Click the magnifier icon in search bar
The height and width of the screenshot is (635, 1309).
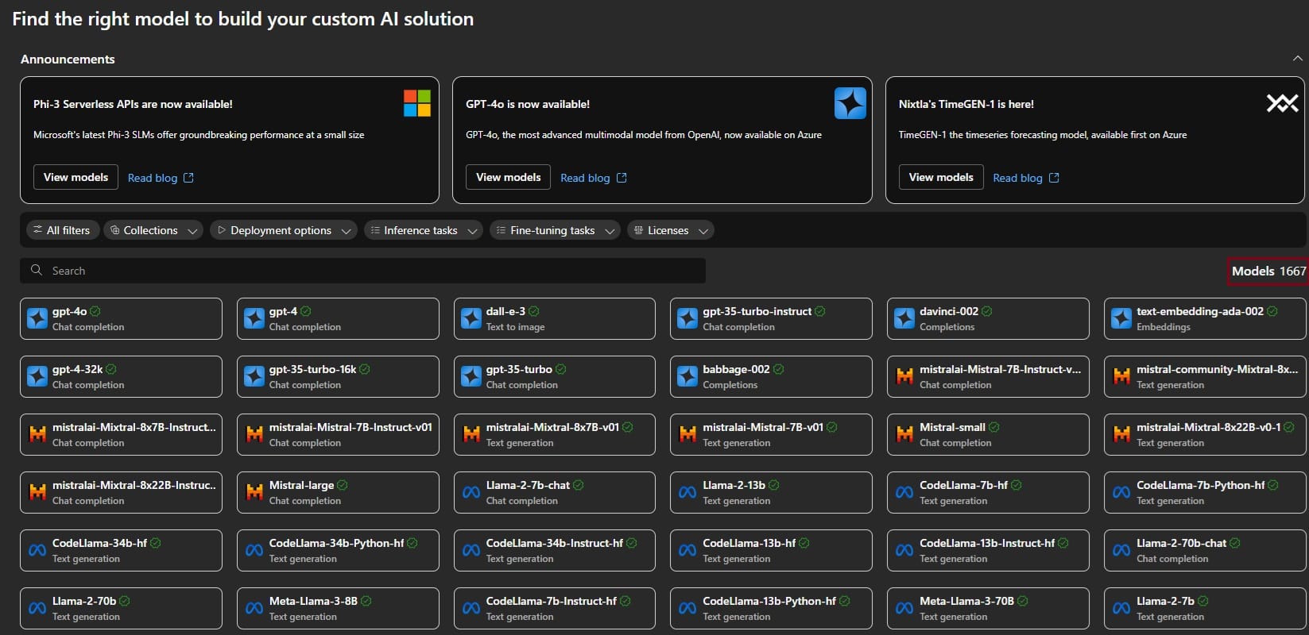point(37,271)
